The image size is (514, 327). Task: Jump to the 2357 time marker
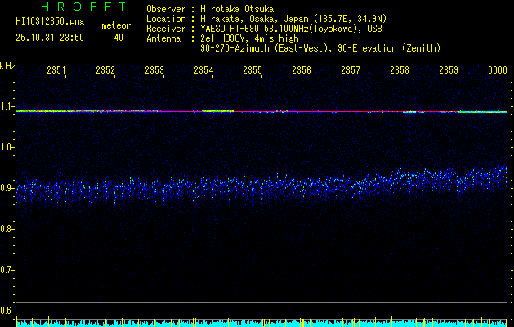coord(351,71)
